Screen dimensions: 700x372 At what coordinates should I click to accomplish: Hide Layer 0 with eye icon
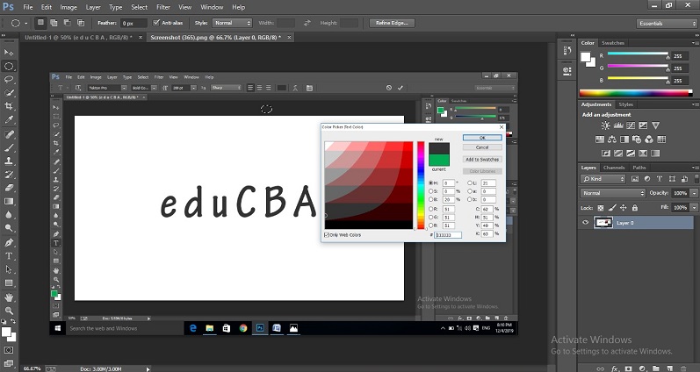(x=585, y=222)
